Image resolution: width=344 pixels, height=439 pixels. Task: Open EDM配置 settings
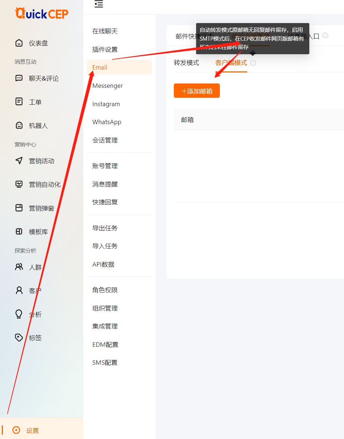(x=105, y=345)
